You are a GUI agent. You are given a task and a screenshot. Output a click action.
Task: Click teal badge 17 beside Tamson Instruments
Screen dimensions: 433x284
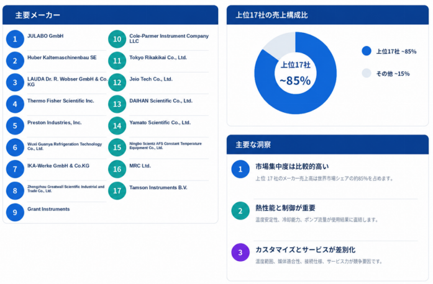[x=117, y=191]
